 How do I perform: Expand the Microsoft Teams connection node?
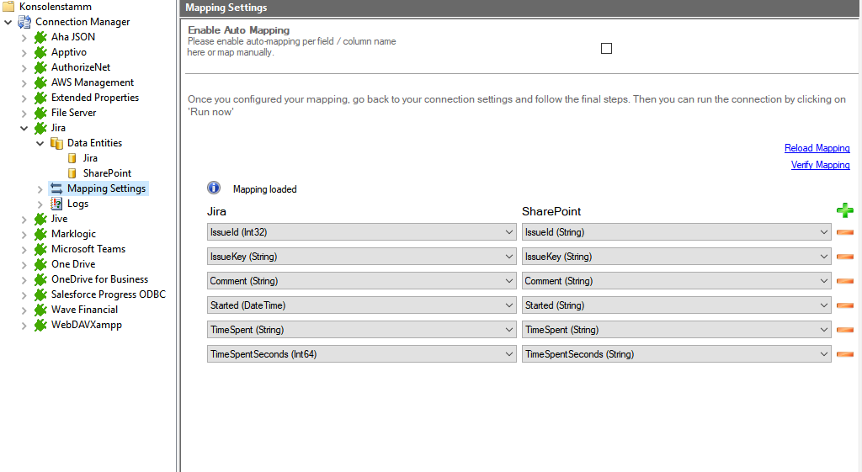[x=24, y=249]
